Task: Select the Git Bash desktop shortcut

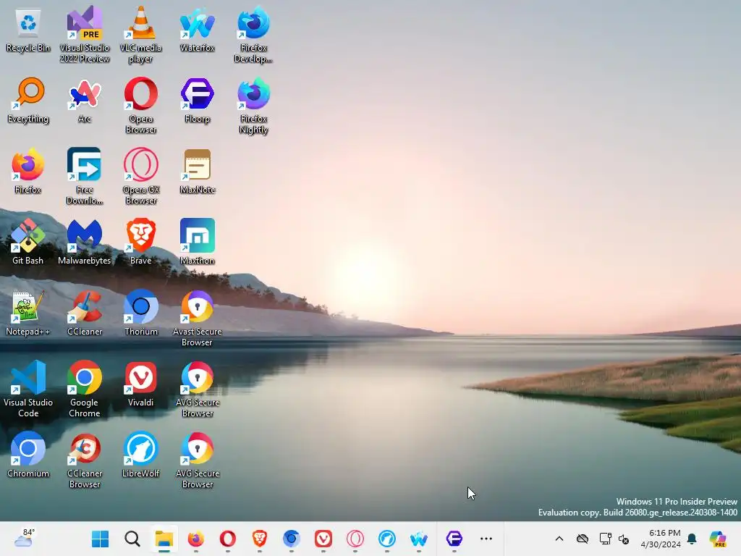Action: [28, 242]
